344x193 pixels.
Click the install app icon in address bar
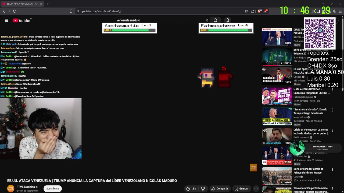click(x=246, y=11)
